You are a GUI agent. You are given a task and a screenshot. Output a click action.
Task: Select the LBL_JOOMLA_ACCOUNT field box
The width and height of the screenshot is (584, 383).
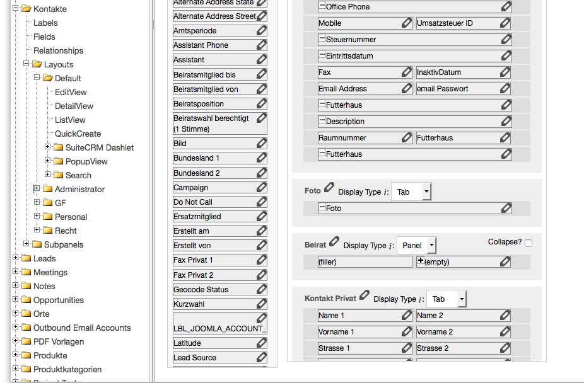tap(220, 323)
